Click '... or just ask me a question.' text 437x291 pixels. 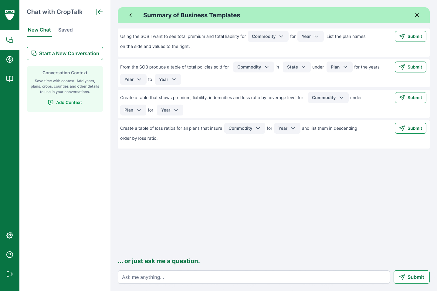pyautogui.click(x=159, y=261)
